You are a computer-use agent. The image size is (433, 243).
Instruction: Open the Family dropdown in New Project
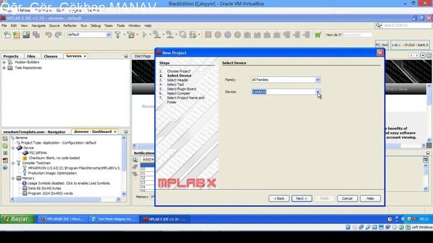pos(317,80)
